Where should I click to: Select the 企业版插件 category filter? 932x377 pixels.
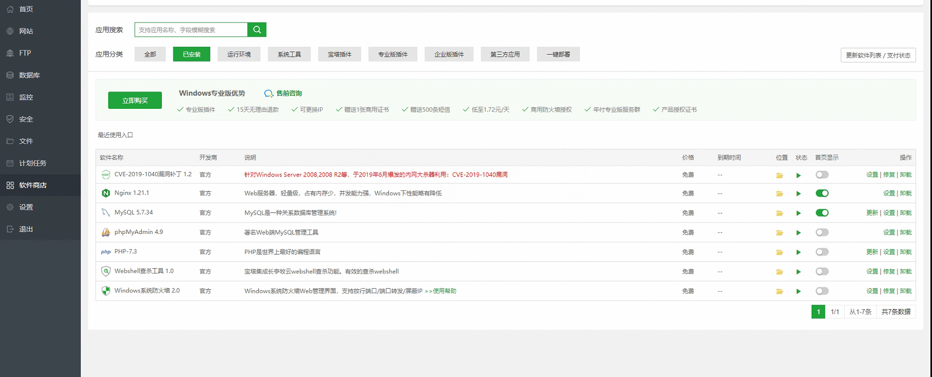[x=449, y=54]
